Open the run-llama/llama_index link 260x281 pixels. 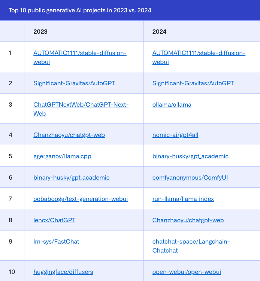point(183,199)
